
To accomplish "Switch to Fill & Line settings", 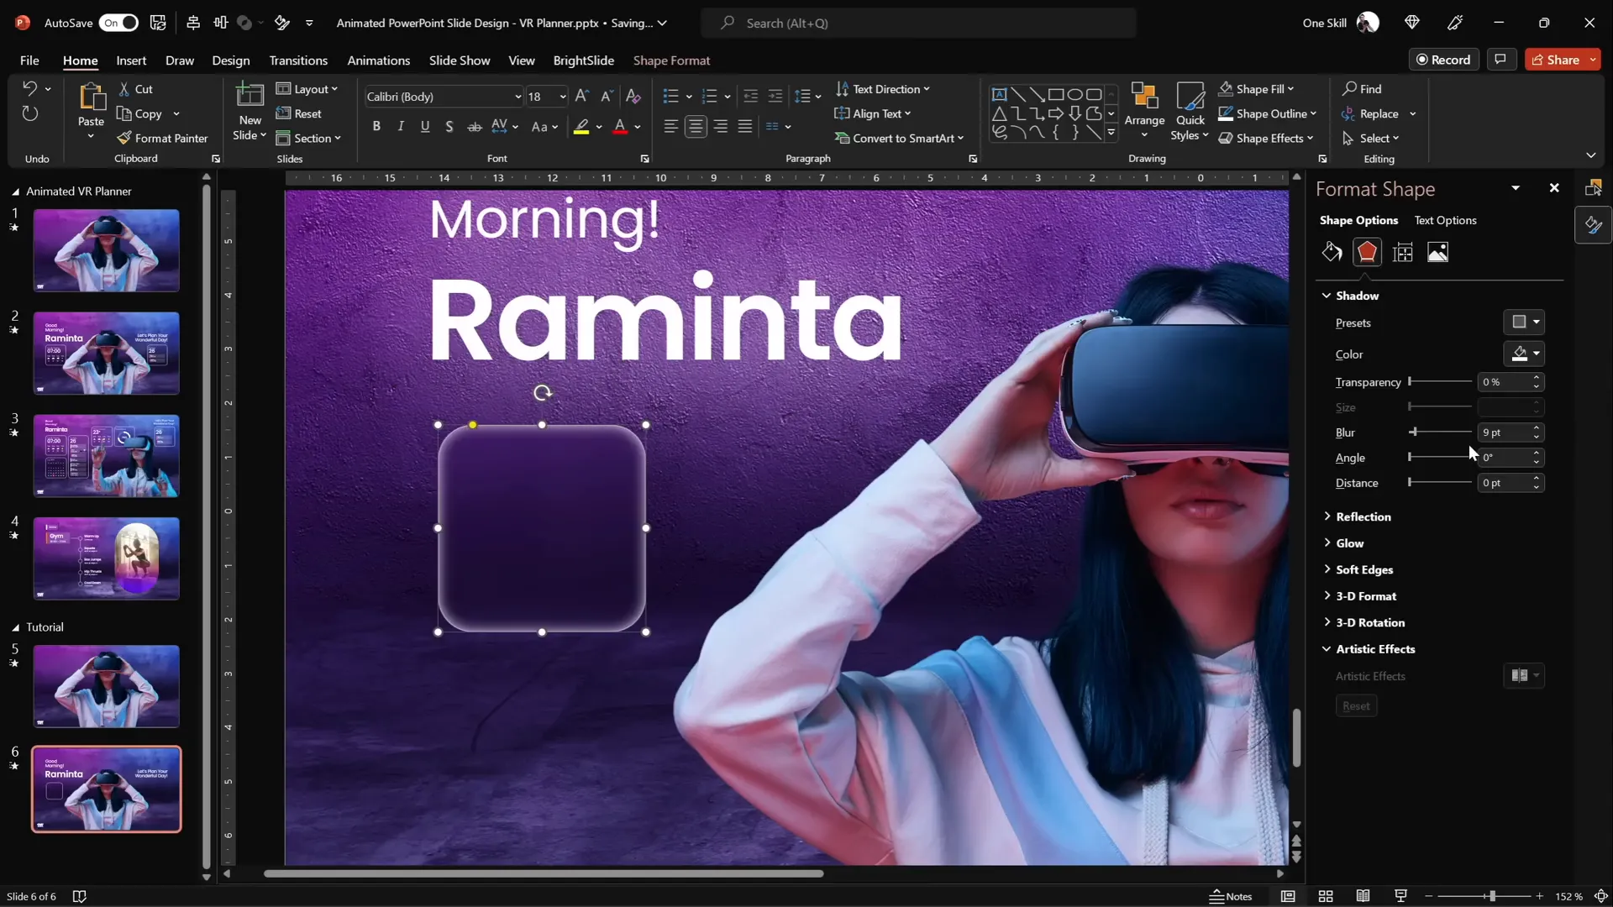I will [1332, 252].
